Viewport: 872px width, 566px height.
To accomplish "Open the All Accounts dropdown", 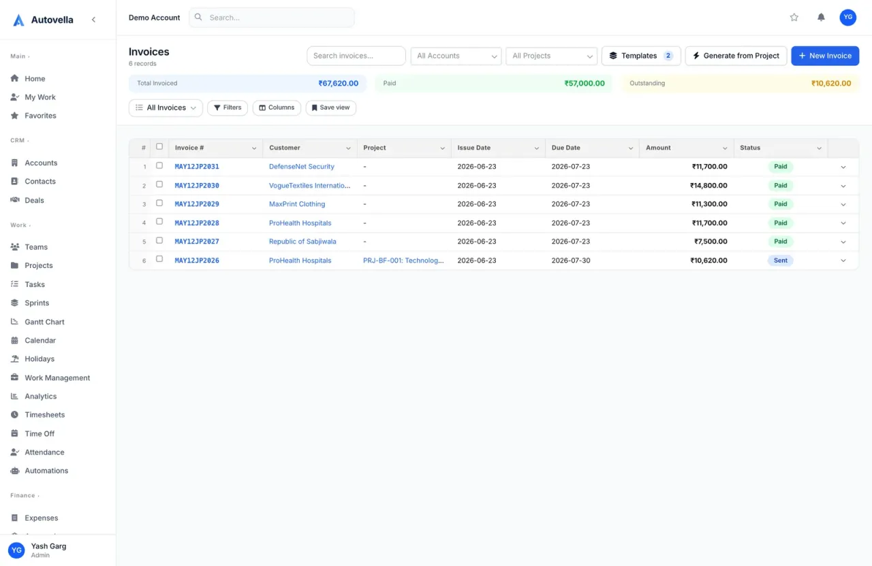I will pyautogui.click(x=456, y=56).
